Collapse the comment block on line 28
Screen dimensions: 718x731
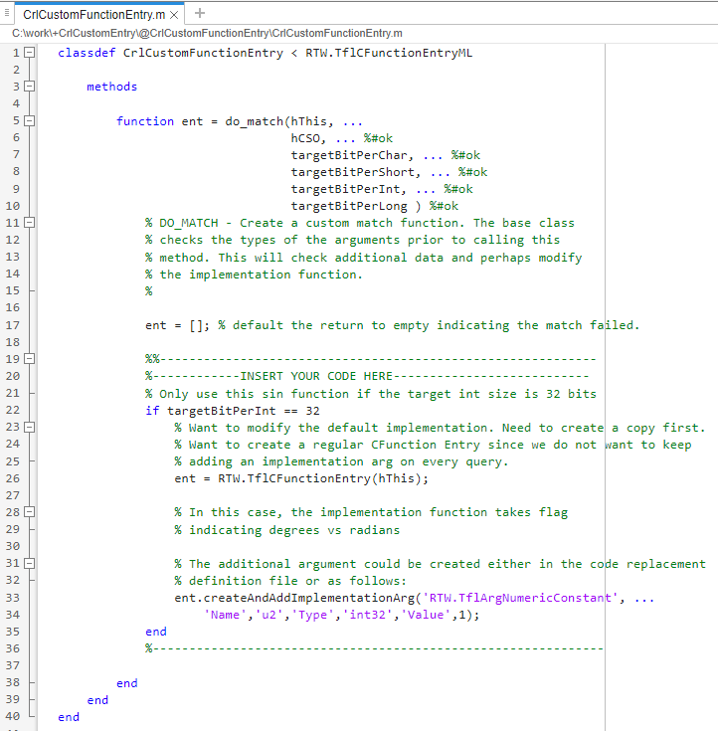click(29, 511)
